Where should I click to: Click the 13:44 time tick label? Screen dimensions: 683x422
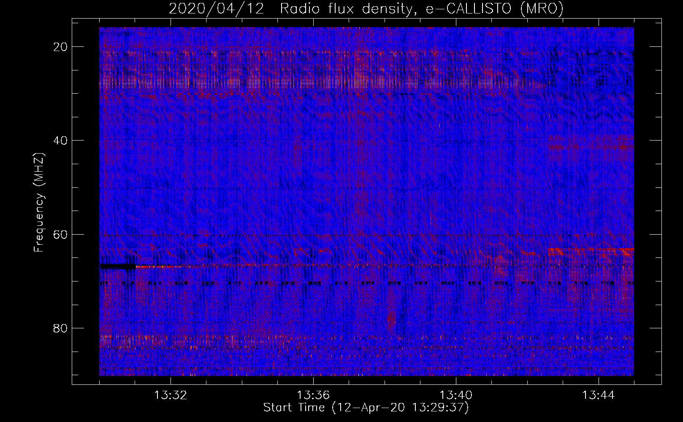tap(599, 395)
